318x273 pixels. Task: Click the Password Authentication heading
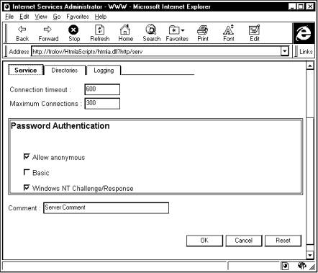point(60,126)
